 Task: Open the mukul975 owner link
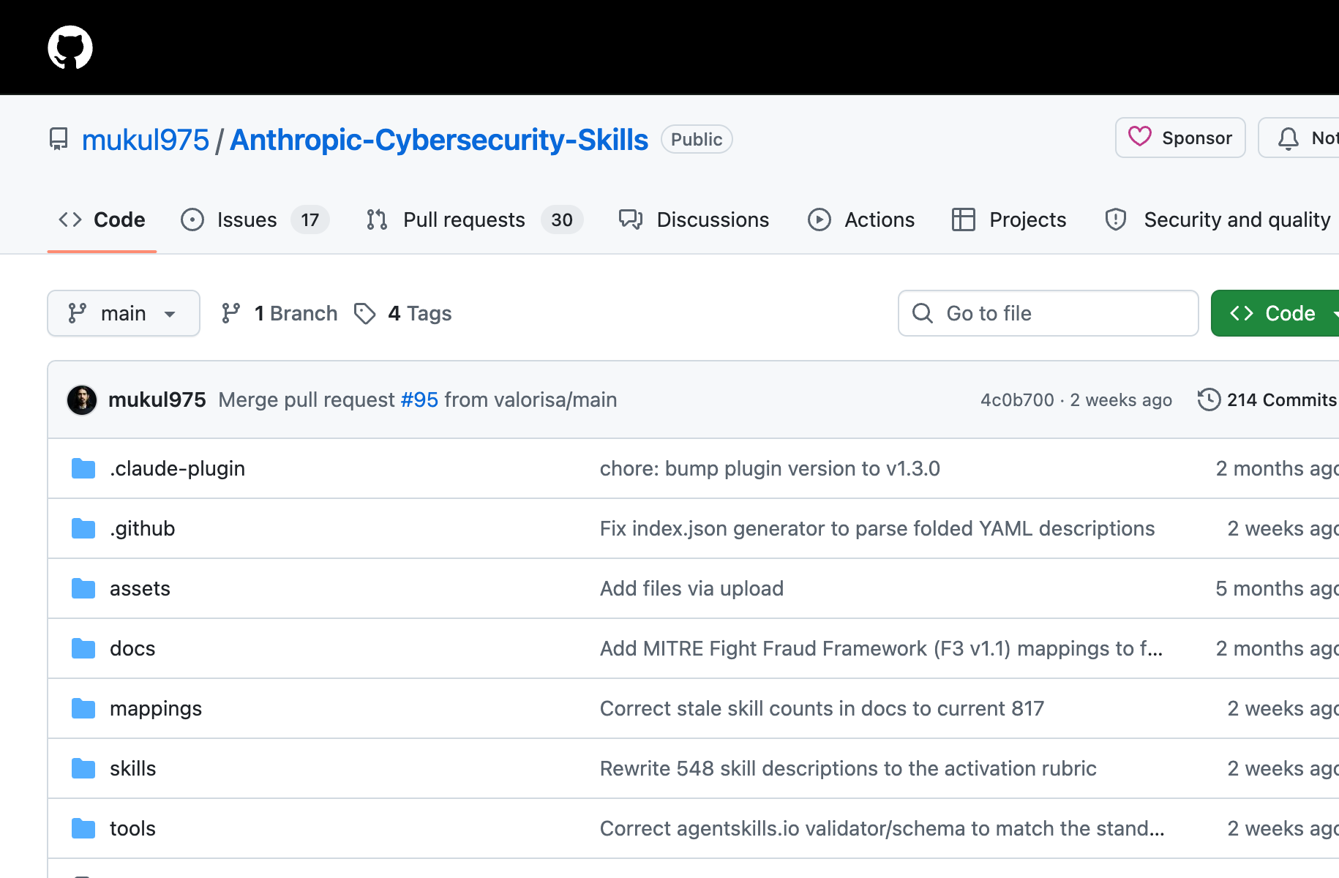(x=146, y=140)
